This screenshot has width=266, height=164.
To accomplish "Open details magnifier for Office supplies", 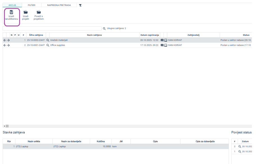I will (48, 45).
